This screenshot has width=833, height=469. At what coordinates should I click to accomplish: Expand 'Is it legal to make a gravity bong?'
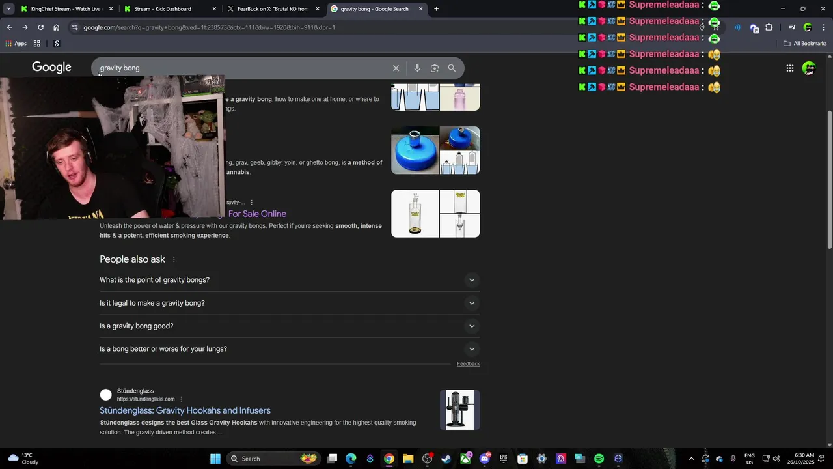pos(290,303)
